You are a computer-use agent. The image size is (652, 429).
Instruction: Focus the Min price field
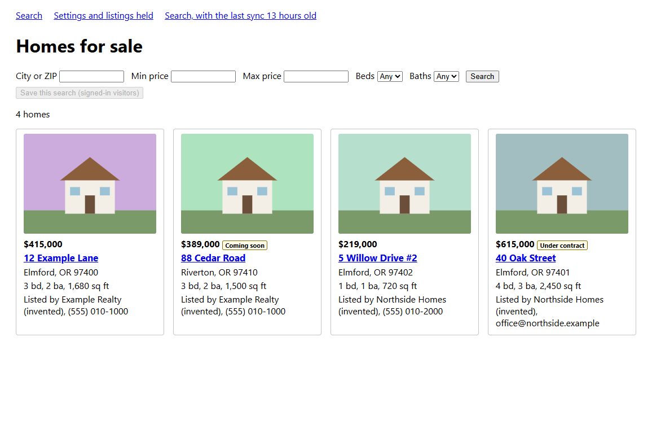[x=204, y=77]
